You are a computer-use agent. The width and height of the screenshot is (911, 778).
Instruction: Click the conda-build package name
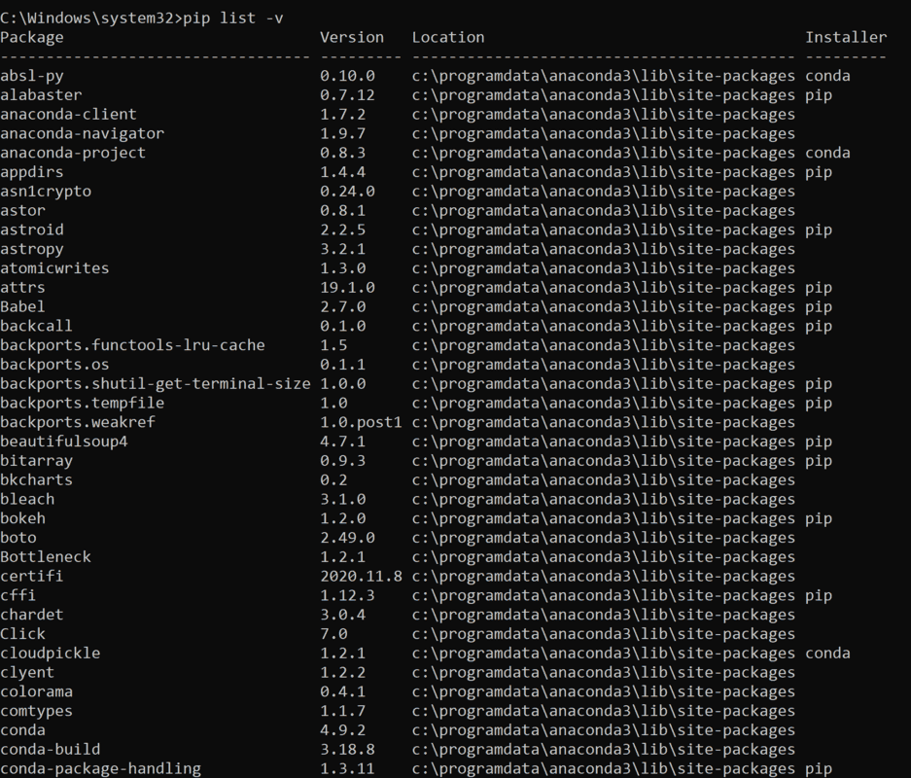pyautogui.click(x=50, y=749)
